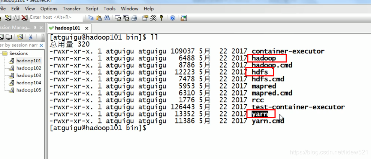Launch SecureFX from the toolbar icon

[183, 18]
